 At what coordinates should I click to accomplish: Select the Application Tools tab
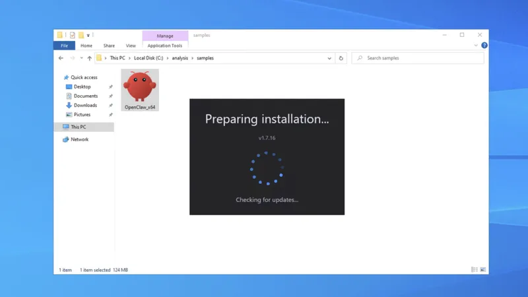click(x=164, y=46)
